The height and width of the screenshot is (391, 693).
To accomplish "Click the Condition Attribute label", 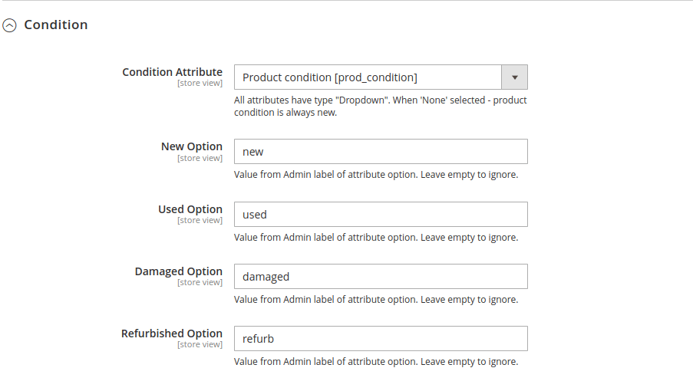I will point(173,72).
